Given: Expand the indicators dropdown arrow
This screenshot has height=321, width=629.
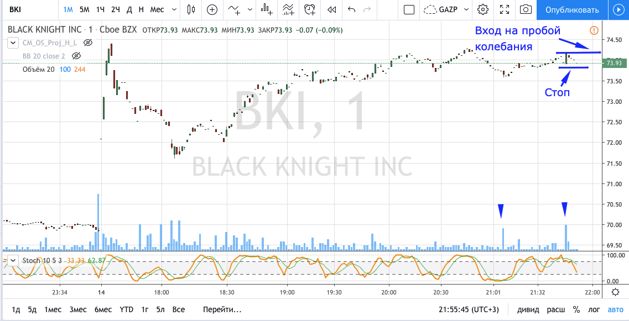Looking at the screenshot, I should click(250, 9).
